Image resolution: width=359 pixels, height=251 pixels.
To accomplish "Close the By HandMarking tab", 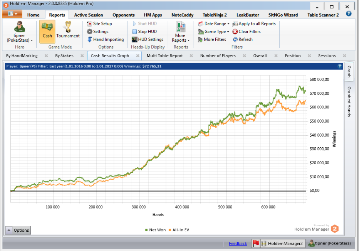I will click(x=46, y=56).
